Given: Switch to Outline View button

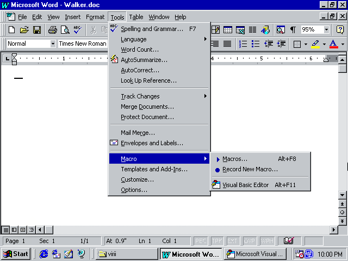Looking at the screenshot, I should point(32,229).
